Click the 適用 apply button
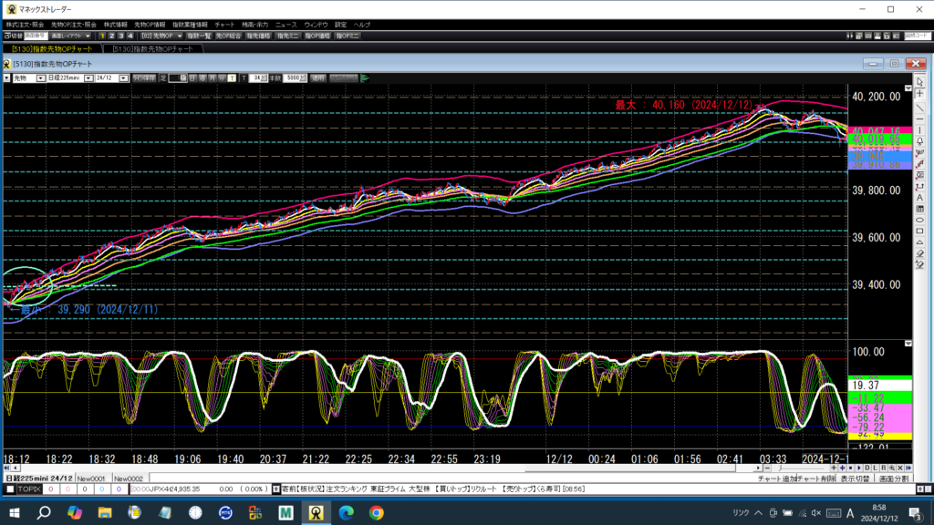Screen dimensions: 934x525 click(318, 78)
